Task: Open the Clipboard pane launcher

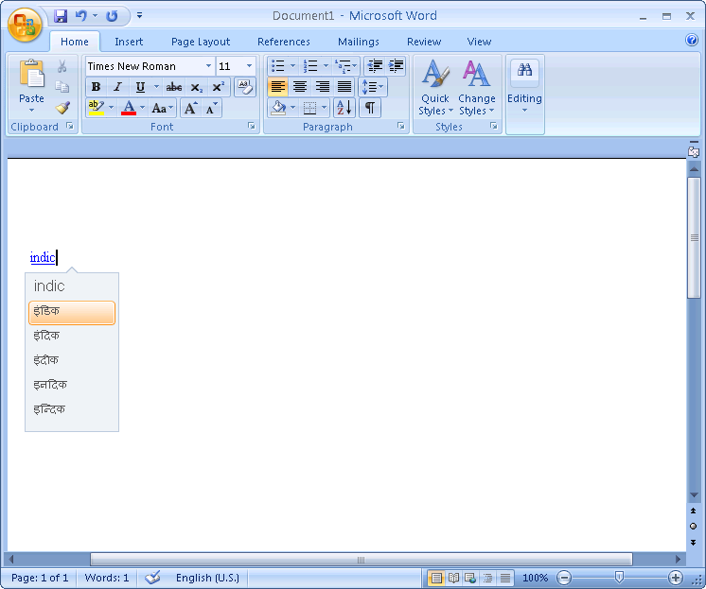Action: (x=70, y=126)
